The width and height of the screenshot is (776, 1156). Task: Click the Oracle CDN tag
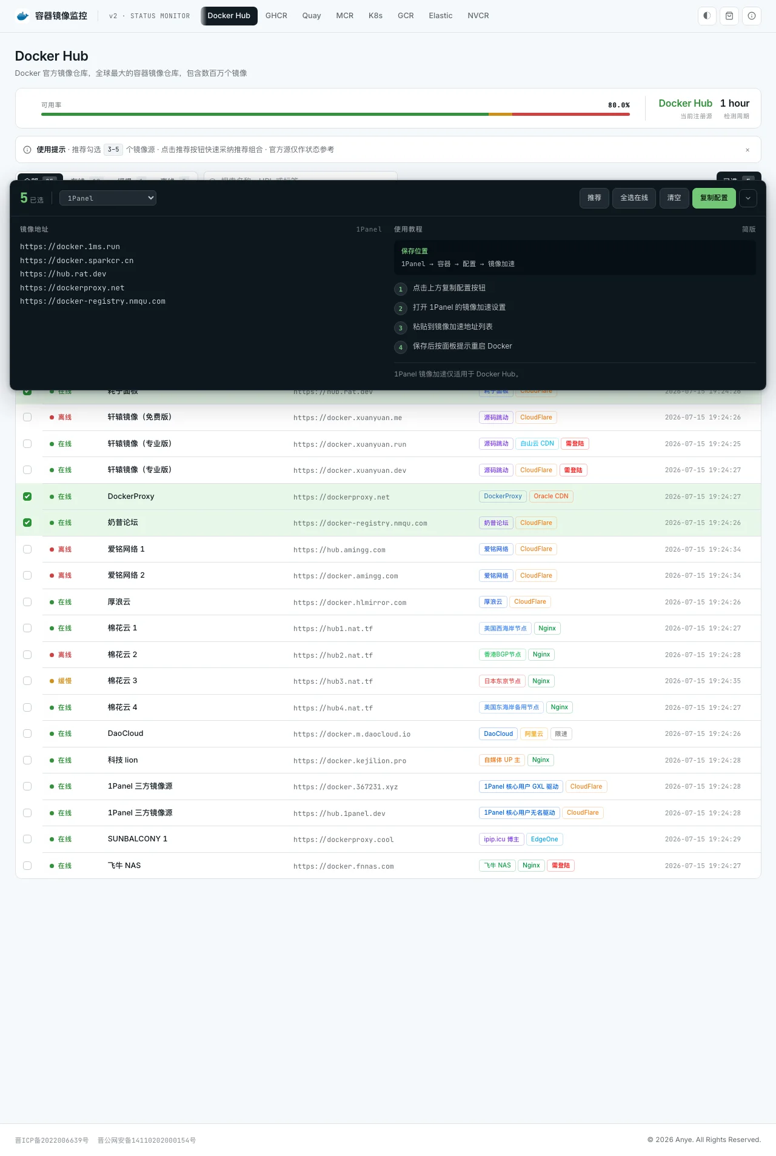point(551,496)
